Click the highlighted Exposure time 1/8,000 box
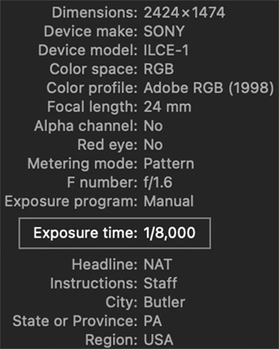 pyautogui.click(x=115, y=233)
